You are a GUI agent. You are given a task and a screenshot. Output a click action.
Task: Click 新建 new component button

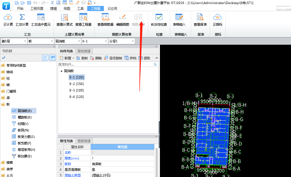(x=65, y=58)
